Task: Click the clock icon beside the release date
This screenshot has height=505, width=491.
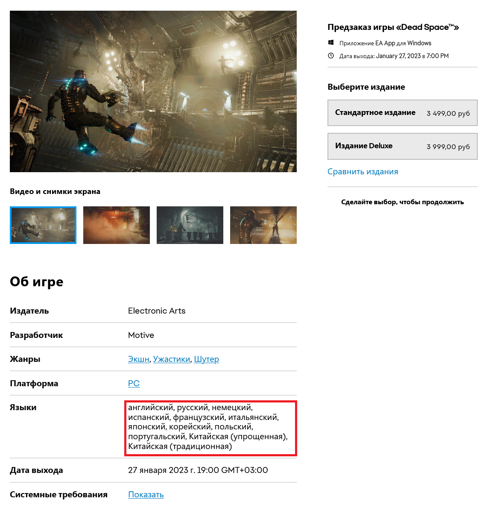Action: [331, 56]
